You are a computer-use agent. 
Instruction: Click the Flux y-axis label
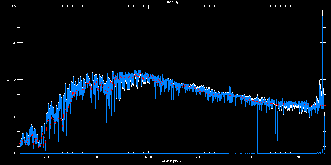(x=8, y=79)
